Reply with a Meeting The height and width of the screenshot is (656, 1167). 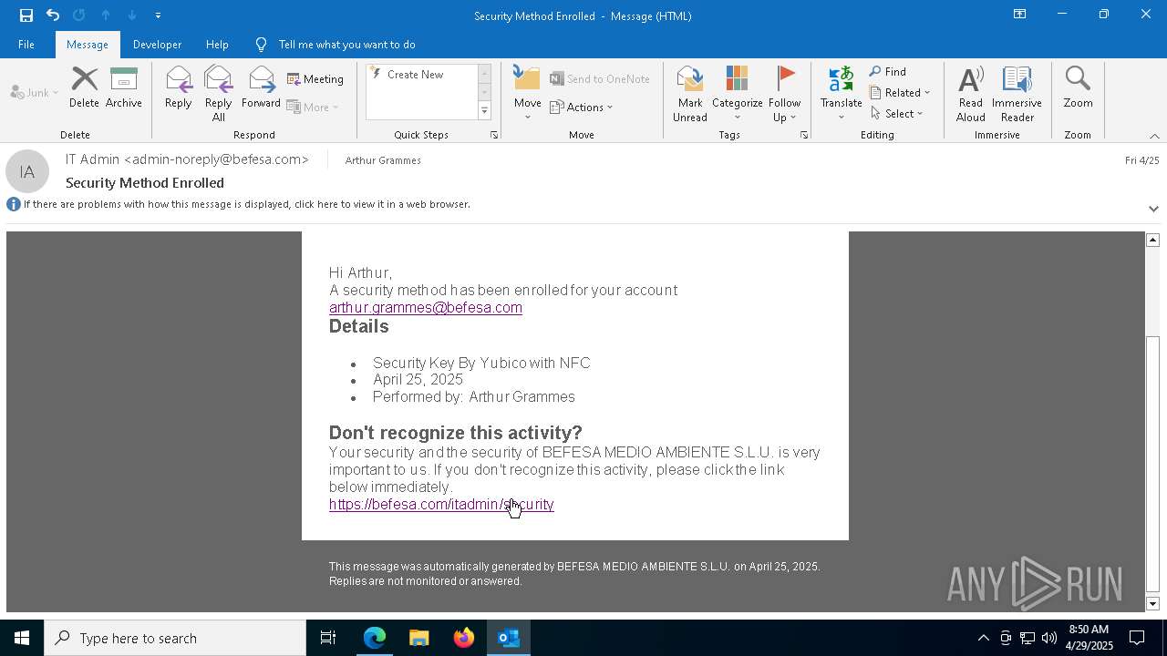(x=315, y=79)
